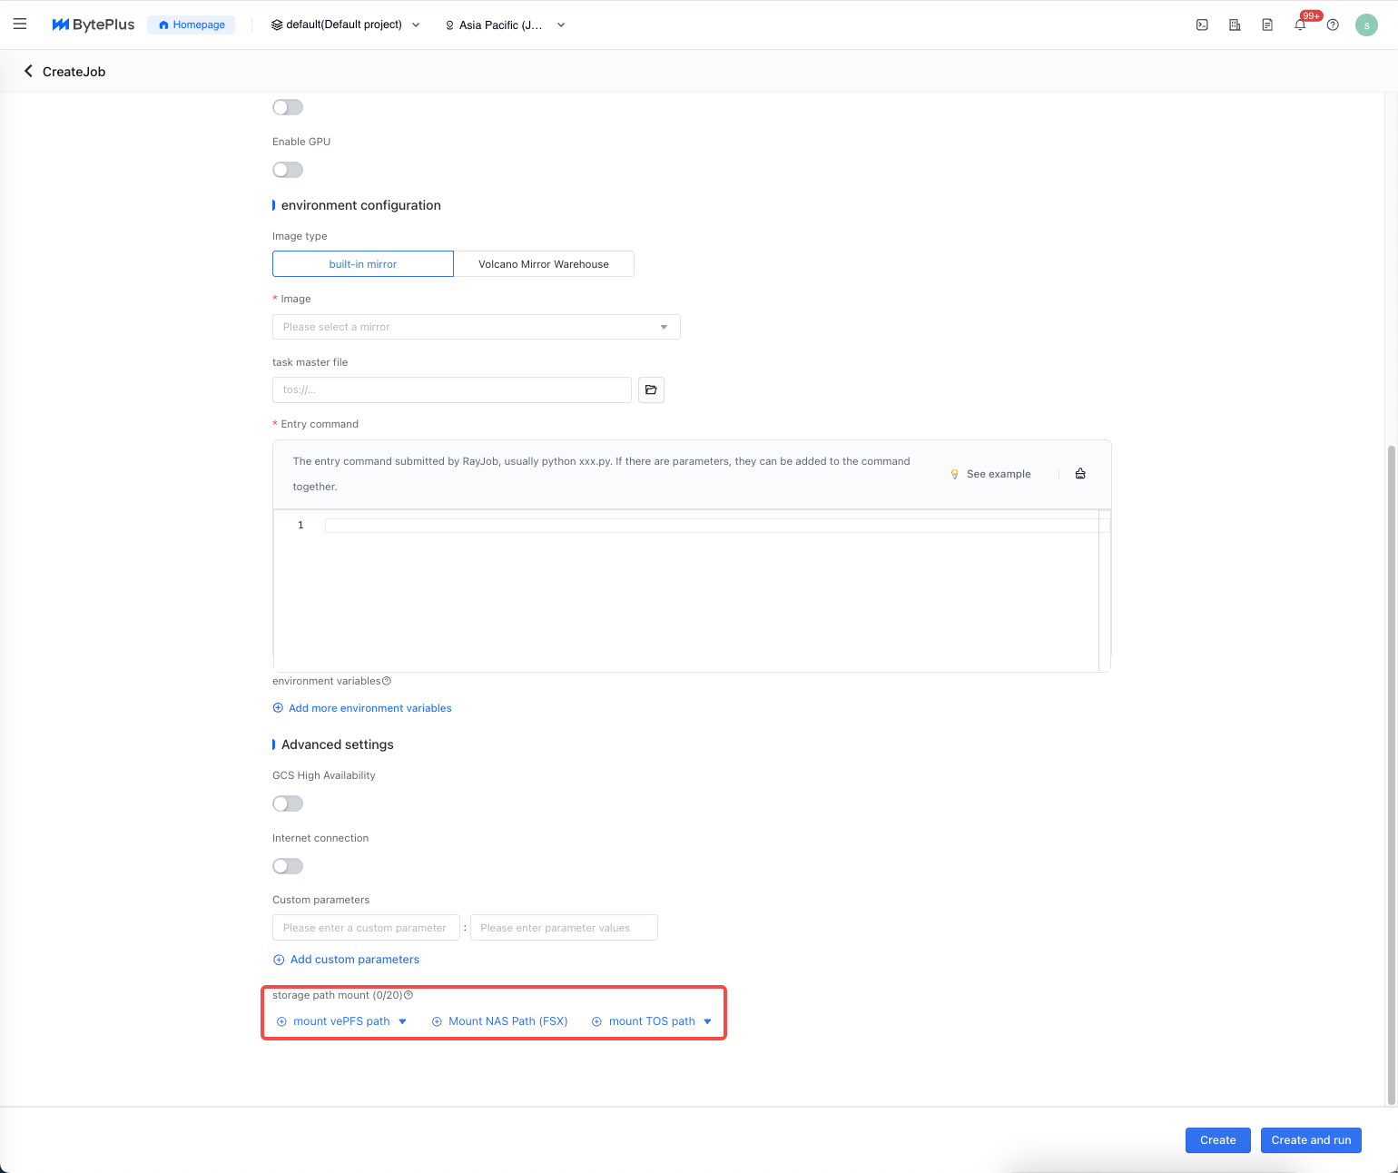The width and height of the screenshot is (1398, 1173).
Task: Open the hamburger navigation menu
Action: click(20, 25)
